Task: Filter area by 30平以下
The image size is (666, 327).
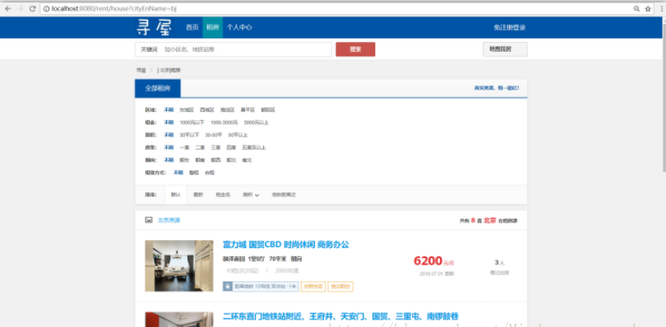Action: click(x=189, y=135)
